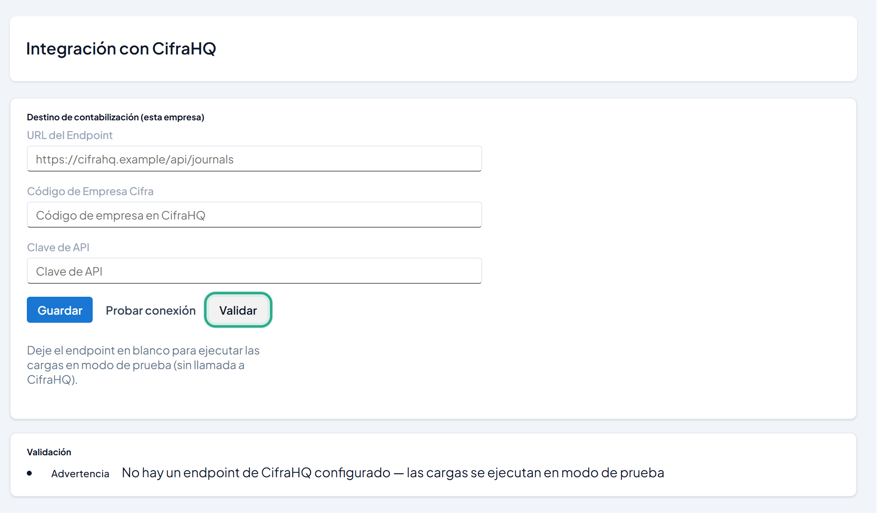Click the 'No hay un endpoint' warning message
Image resolution: width=883 pixels, height=513 pixels.
pyautogui.click(x=393, y=473)
